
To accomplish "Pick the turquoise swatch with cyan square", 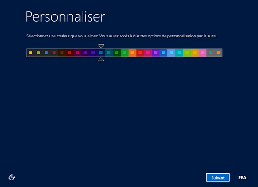I will [179, 52].
